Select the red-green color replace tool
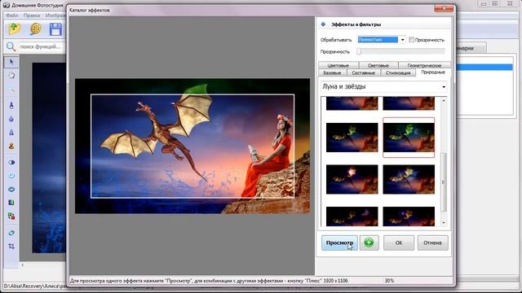This screenshot has height=293, width=522. [11, 216]
